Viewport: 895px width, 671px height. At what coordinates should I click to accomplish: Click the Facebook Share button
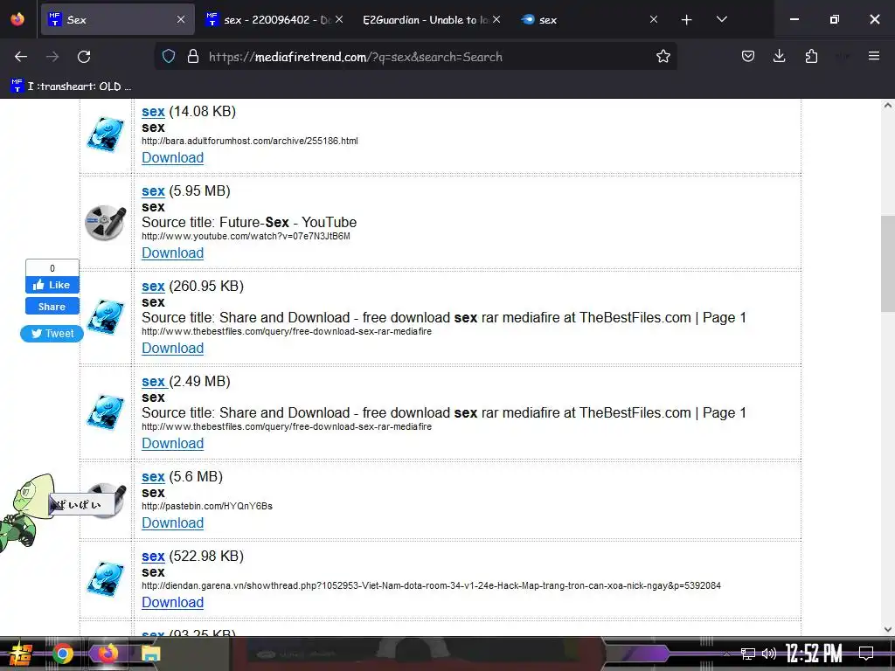click(x=52, y=307)
